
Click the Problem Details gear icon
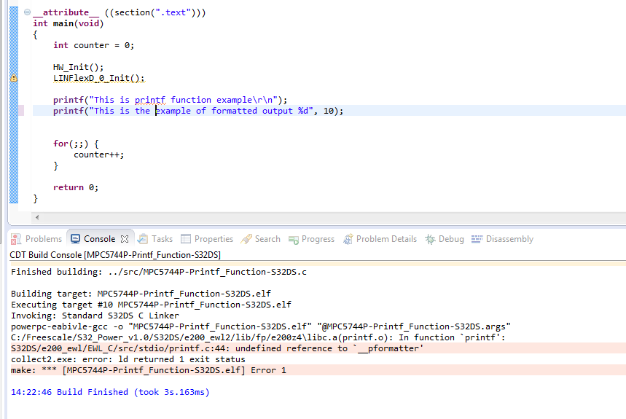[348, 239]
